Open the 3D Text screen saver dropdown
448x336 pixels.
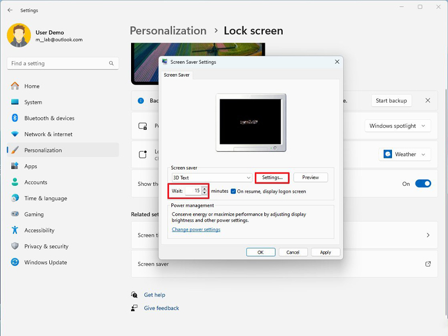click(x=212, y=178)
